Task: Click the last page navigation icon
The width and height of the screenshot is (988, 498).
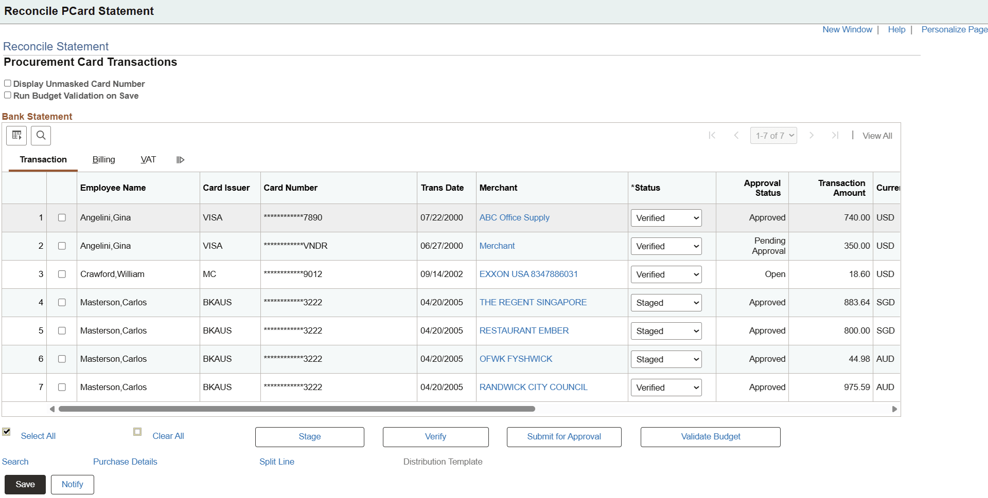Action: [835, 135]
